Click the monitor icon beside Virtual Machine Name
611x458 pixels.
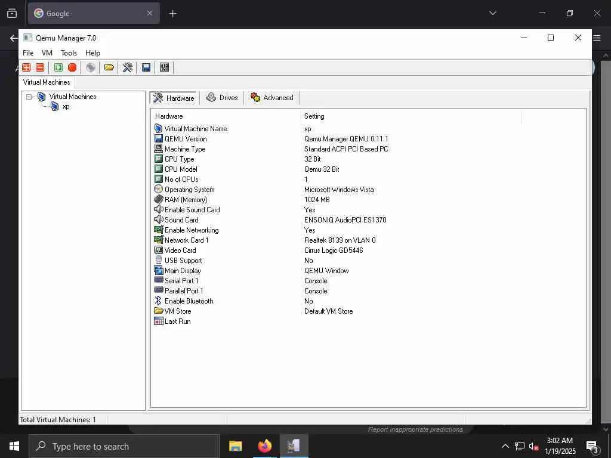[158, 129]
